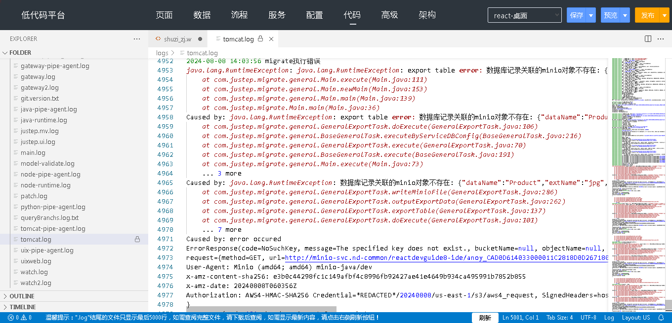
Task: Open the 发布 dropdown arrow
Action: click(x=665, y=15)
